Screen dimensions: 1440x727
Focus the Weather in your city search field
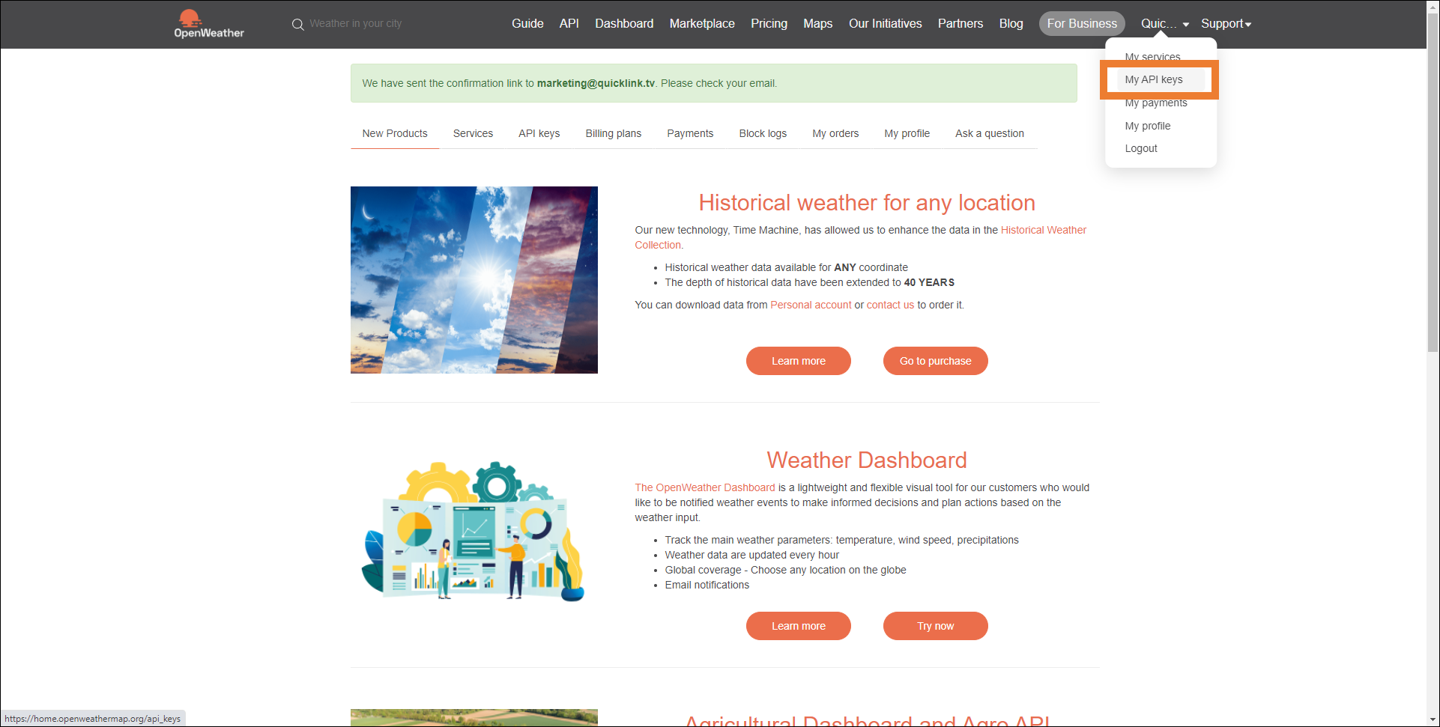click(355, 24)
